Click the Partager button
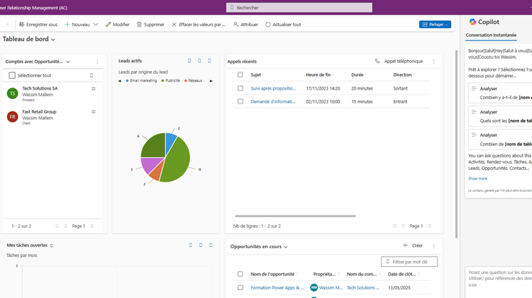This screenshot has width=532, height=298. tap(435, 25)
